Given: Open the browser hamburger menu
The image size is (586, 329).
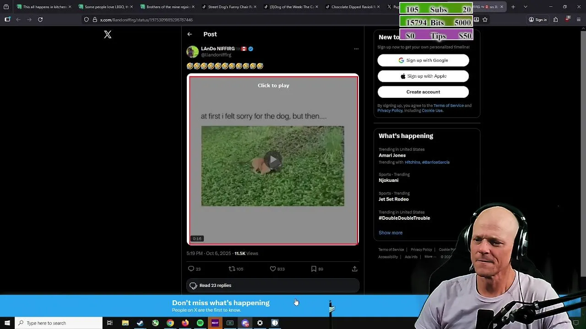Looking at the screenshot, I should pyautogui.click(x=579, y=20).
